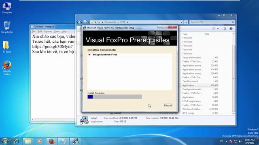Click the taskbar clock showing 10:43 AM
Screen dimensions: 259x145
pos(250,141)
